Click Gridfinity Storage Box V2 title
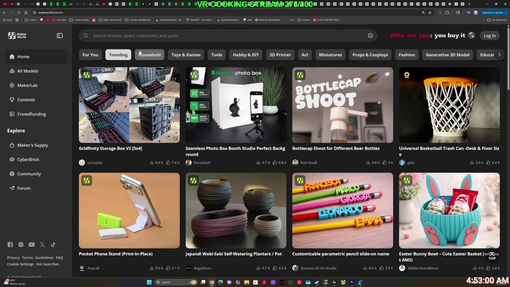 pos(110,148)
